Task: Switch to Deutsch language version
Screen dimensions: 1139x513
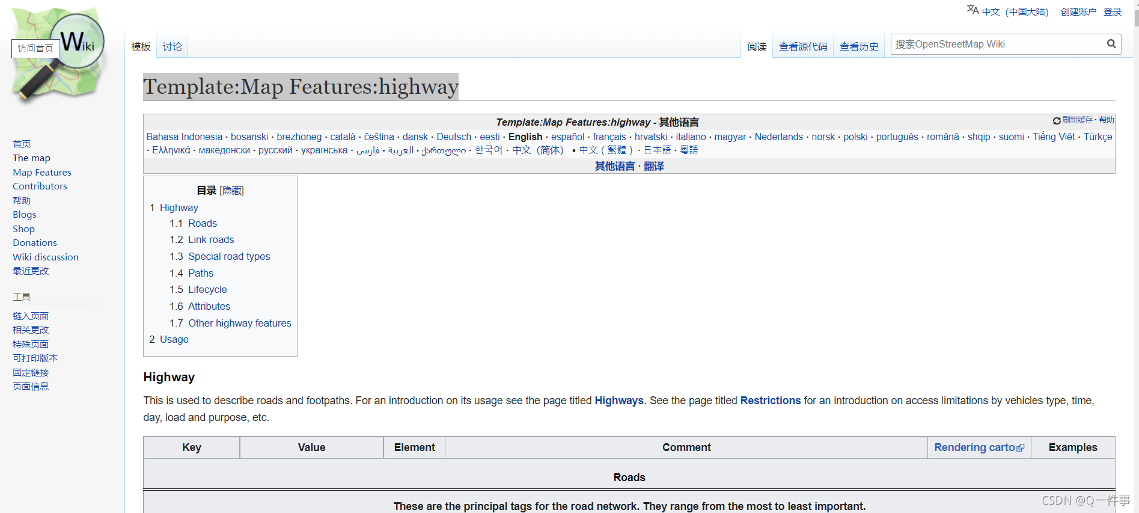Action: click(454, 137)
